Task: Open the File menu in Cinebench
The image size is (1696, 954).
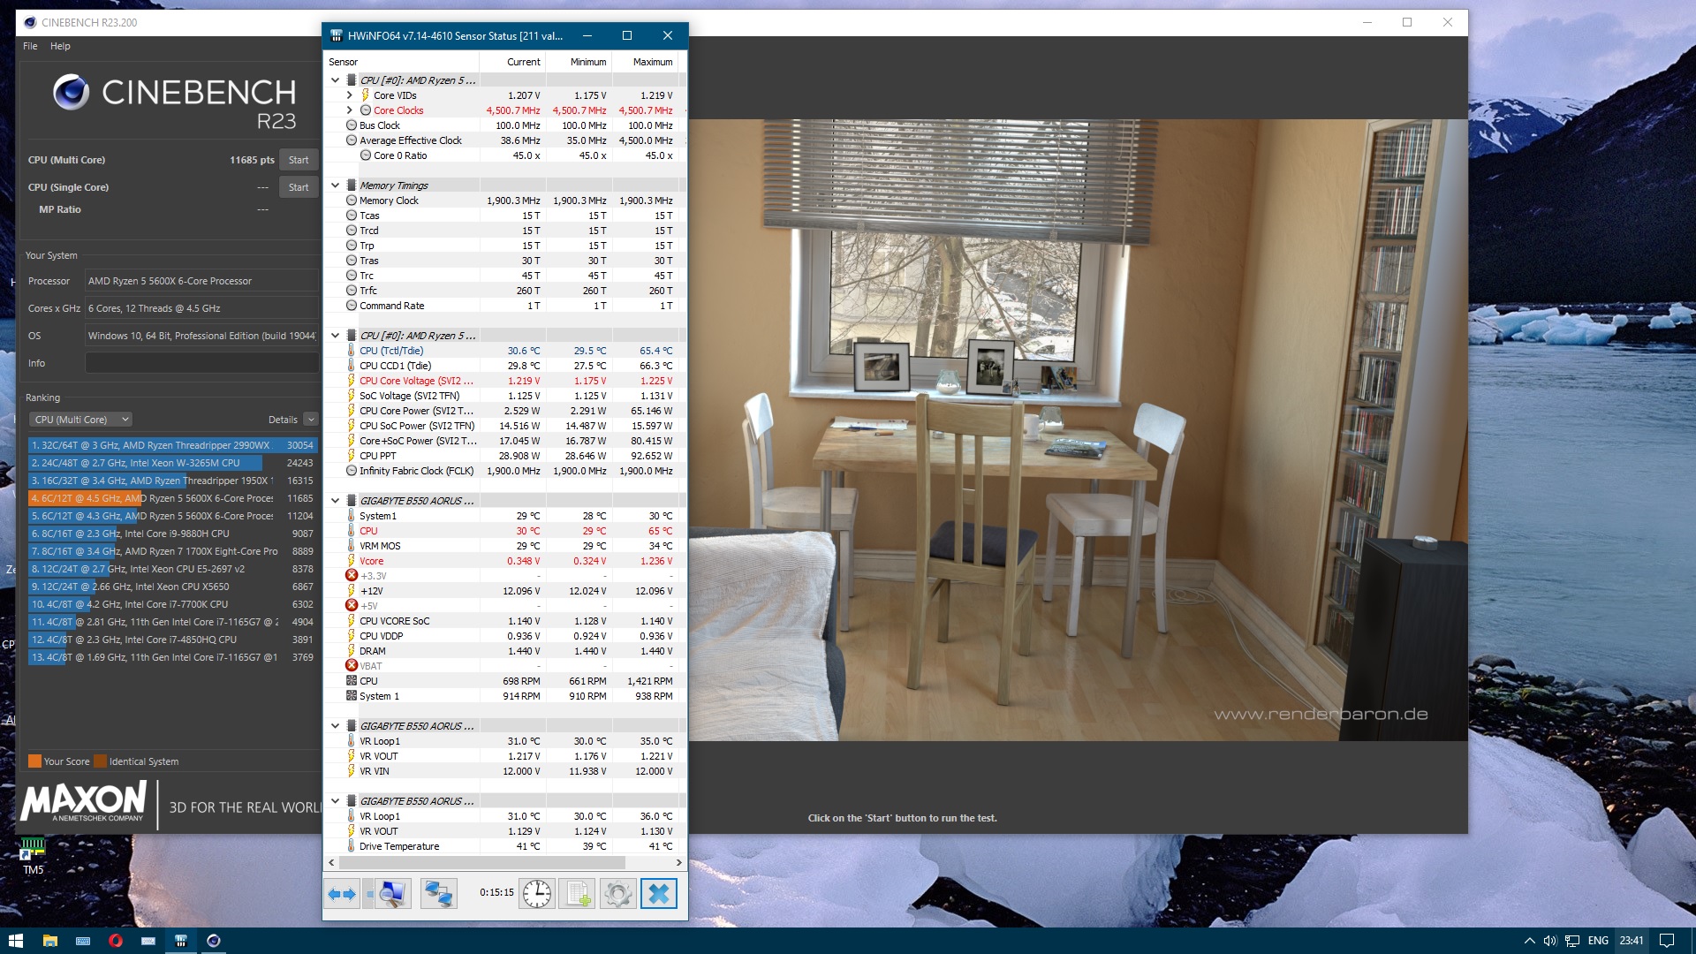Action: 30,46
